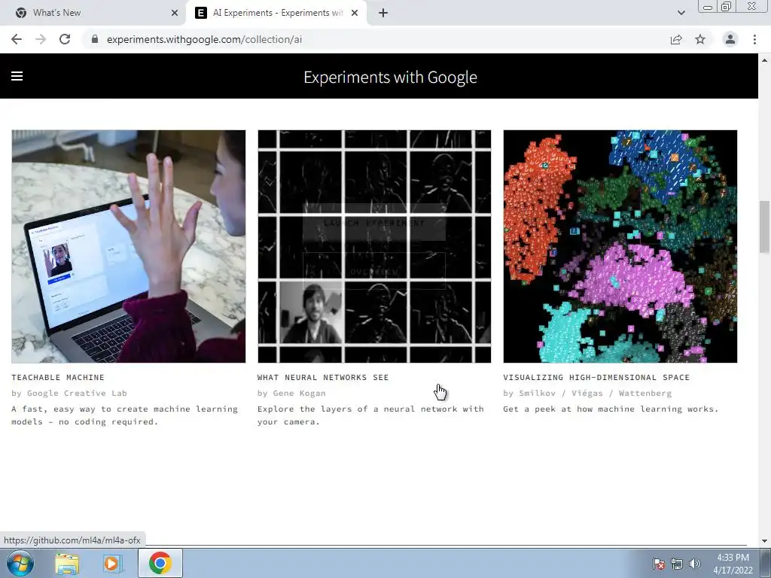Click 'by Smilkov / Viégas / Wattenberg' text
The image size is (771, 578).
point(587,393)
